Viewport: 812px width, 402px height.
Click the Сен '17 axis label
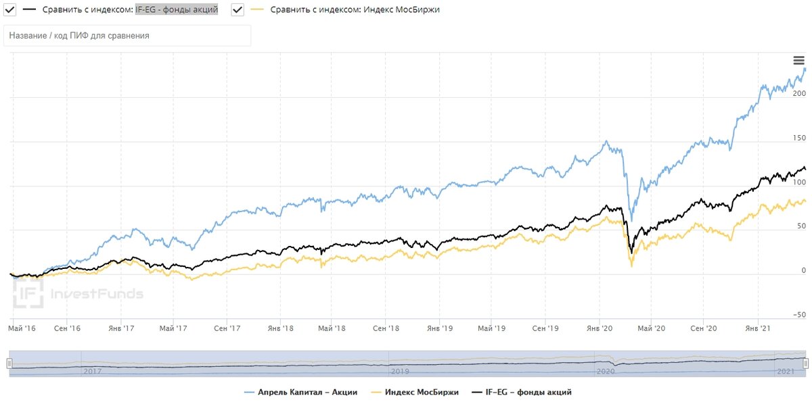pyautogui.click(x=228, y=328)
